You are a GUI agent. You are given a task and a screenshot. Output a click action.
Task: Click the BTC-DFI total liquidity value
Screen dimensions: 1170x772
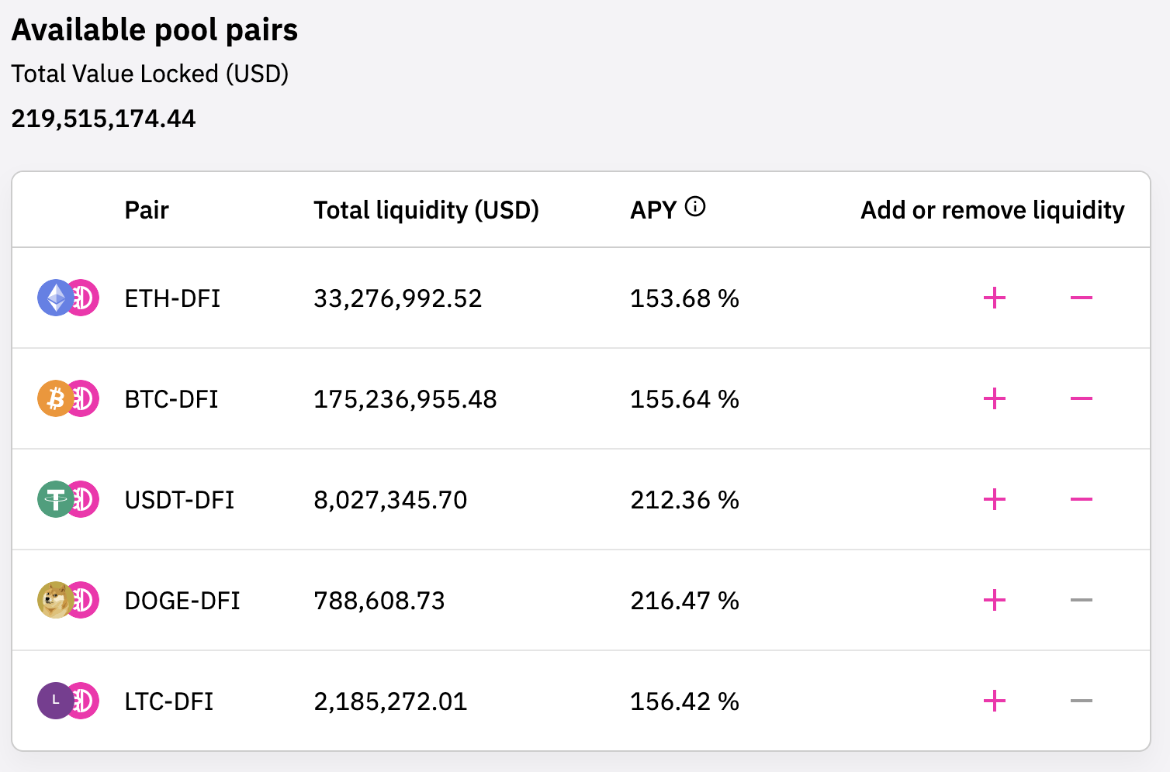[405, 399]
